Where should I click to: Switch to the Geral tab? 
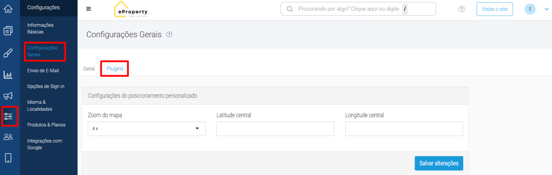pyautogui.click(x=89, y=68)
